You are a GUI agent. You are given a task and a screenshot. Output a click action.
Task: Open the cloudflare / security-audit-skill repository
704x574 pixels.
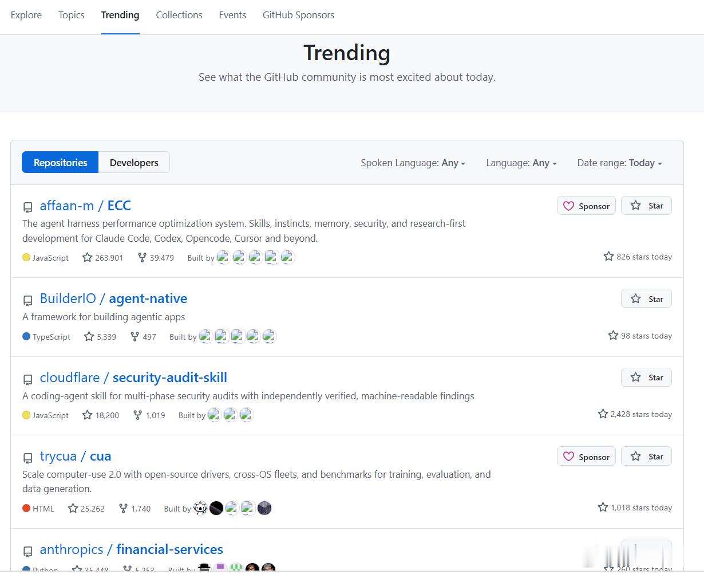point(133,378)
